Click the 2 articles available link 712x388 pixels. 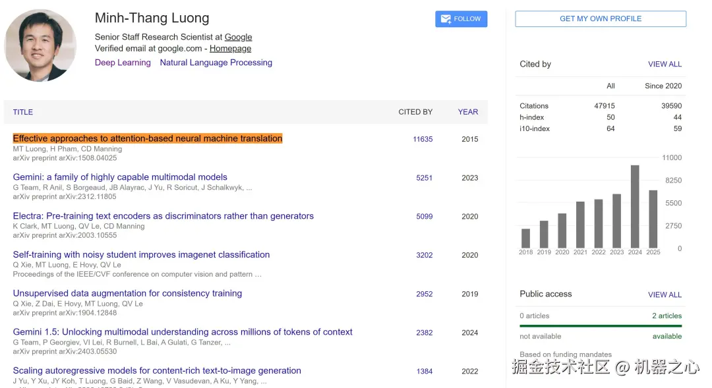tap(667, 316)
